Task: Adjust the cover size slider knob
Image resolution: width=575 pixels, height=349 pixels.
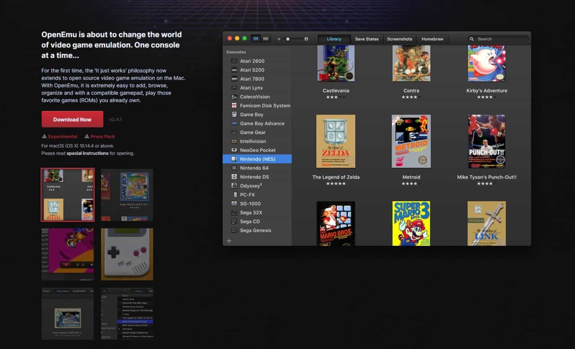Action: tap(288, 39)
